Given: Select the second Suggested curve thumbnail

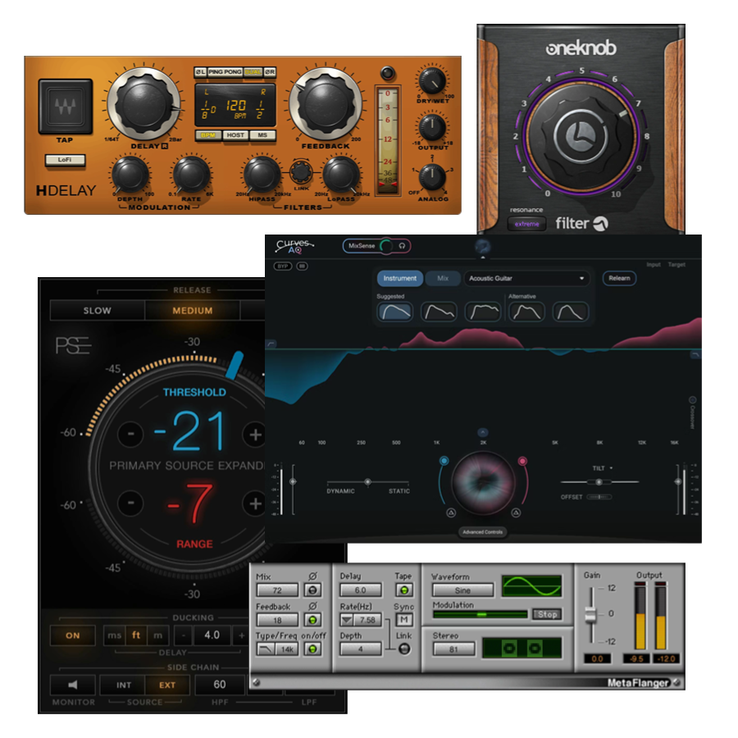Looking at the screenshot, I should point(439,312).
